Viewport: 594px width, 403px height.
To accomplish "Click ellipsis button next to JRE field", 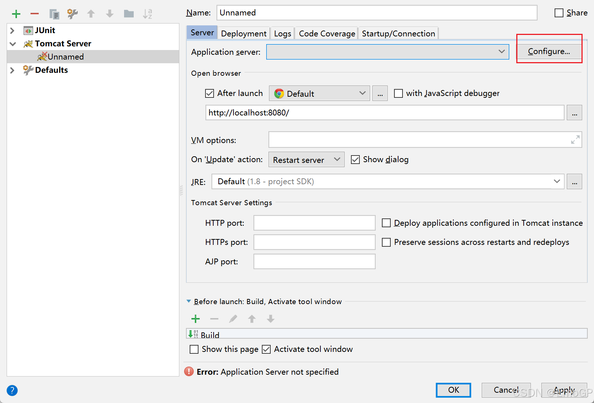I will (574, 182).
